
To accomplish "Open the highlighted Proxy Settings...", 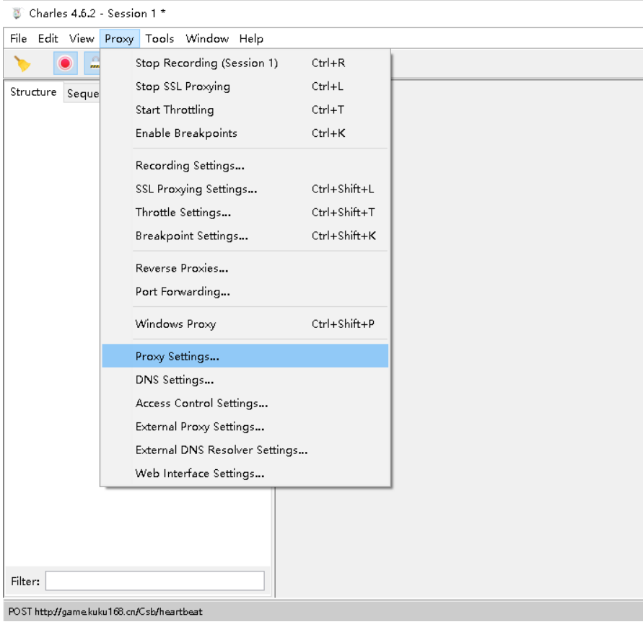I will coord(245,356).
